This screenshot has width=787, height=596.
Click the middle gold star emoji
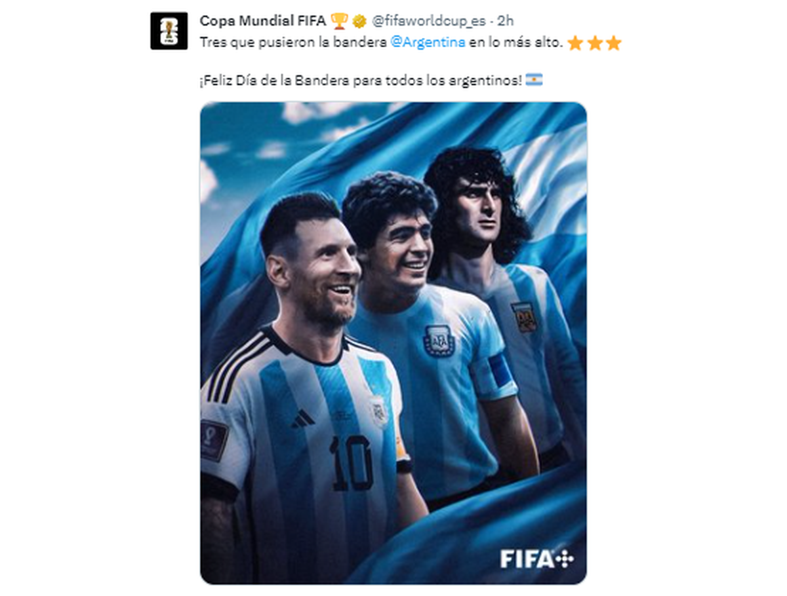point(594,43)
